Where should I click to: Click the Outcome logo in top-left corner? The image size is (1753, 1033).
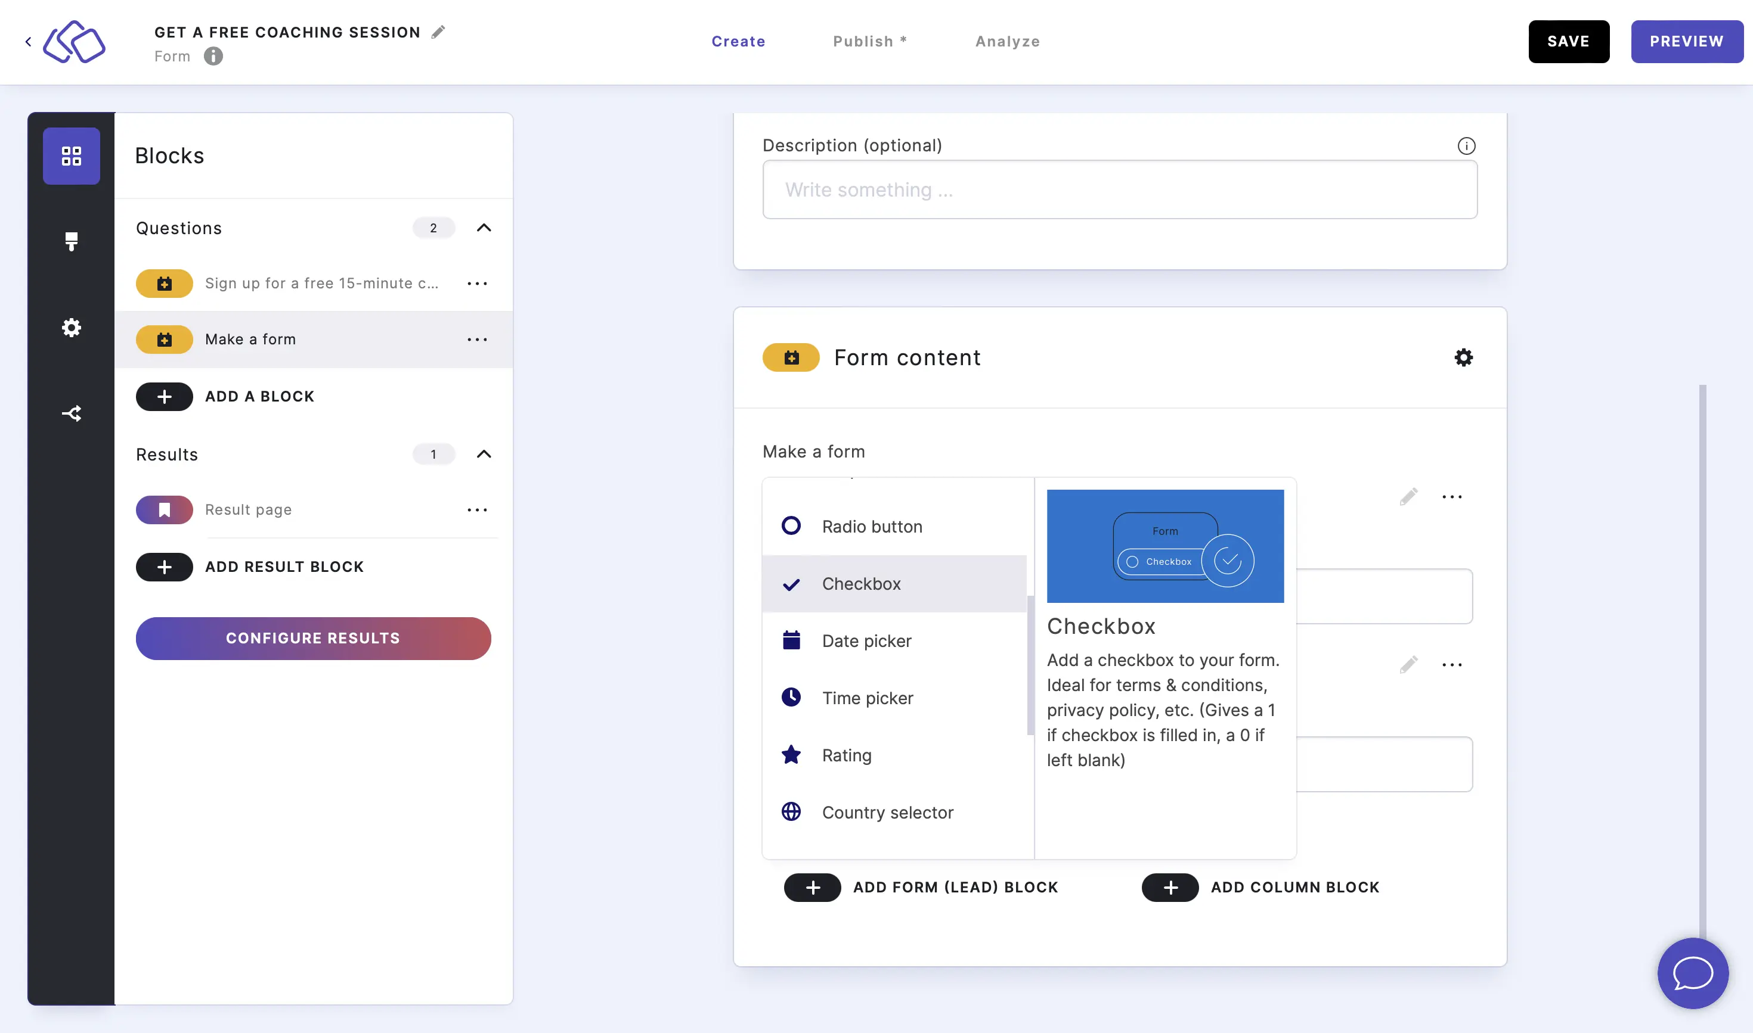pyautogui.click(x=74, y=41)
